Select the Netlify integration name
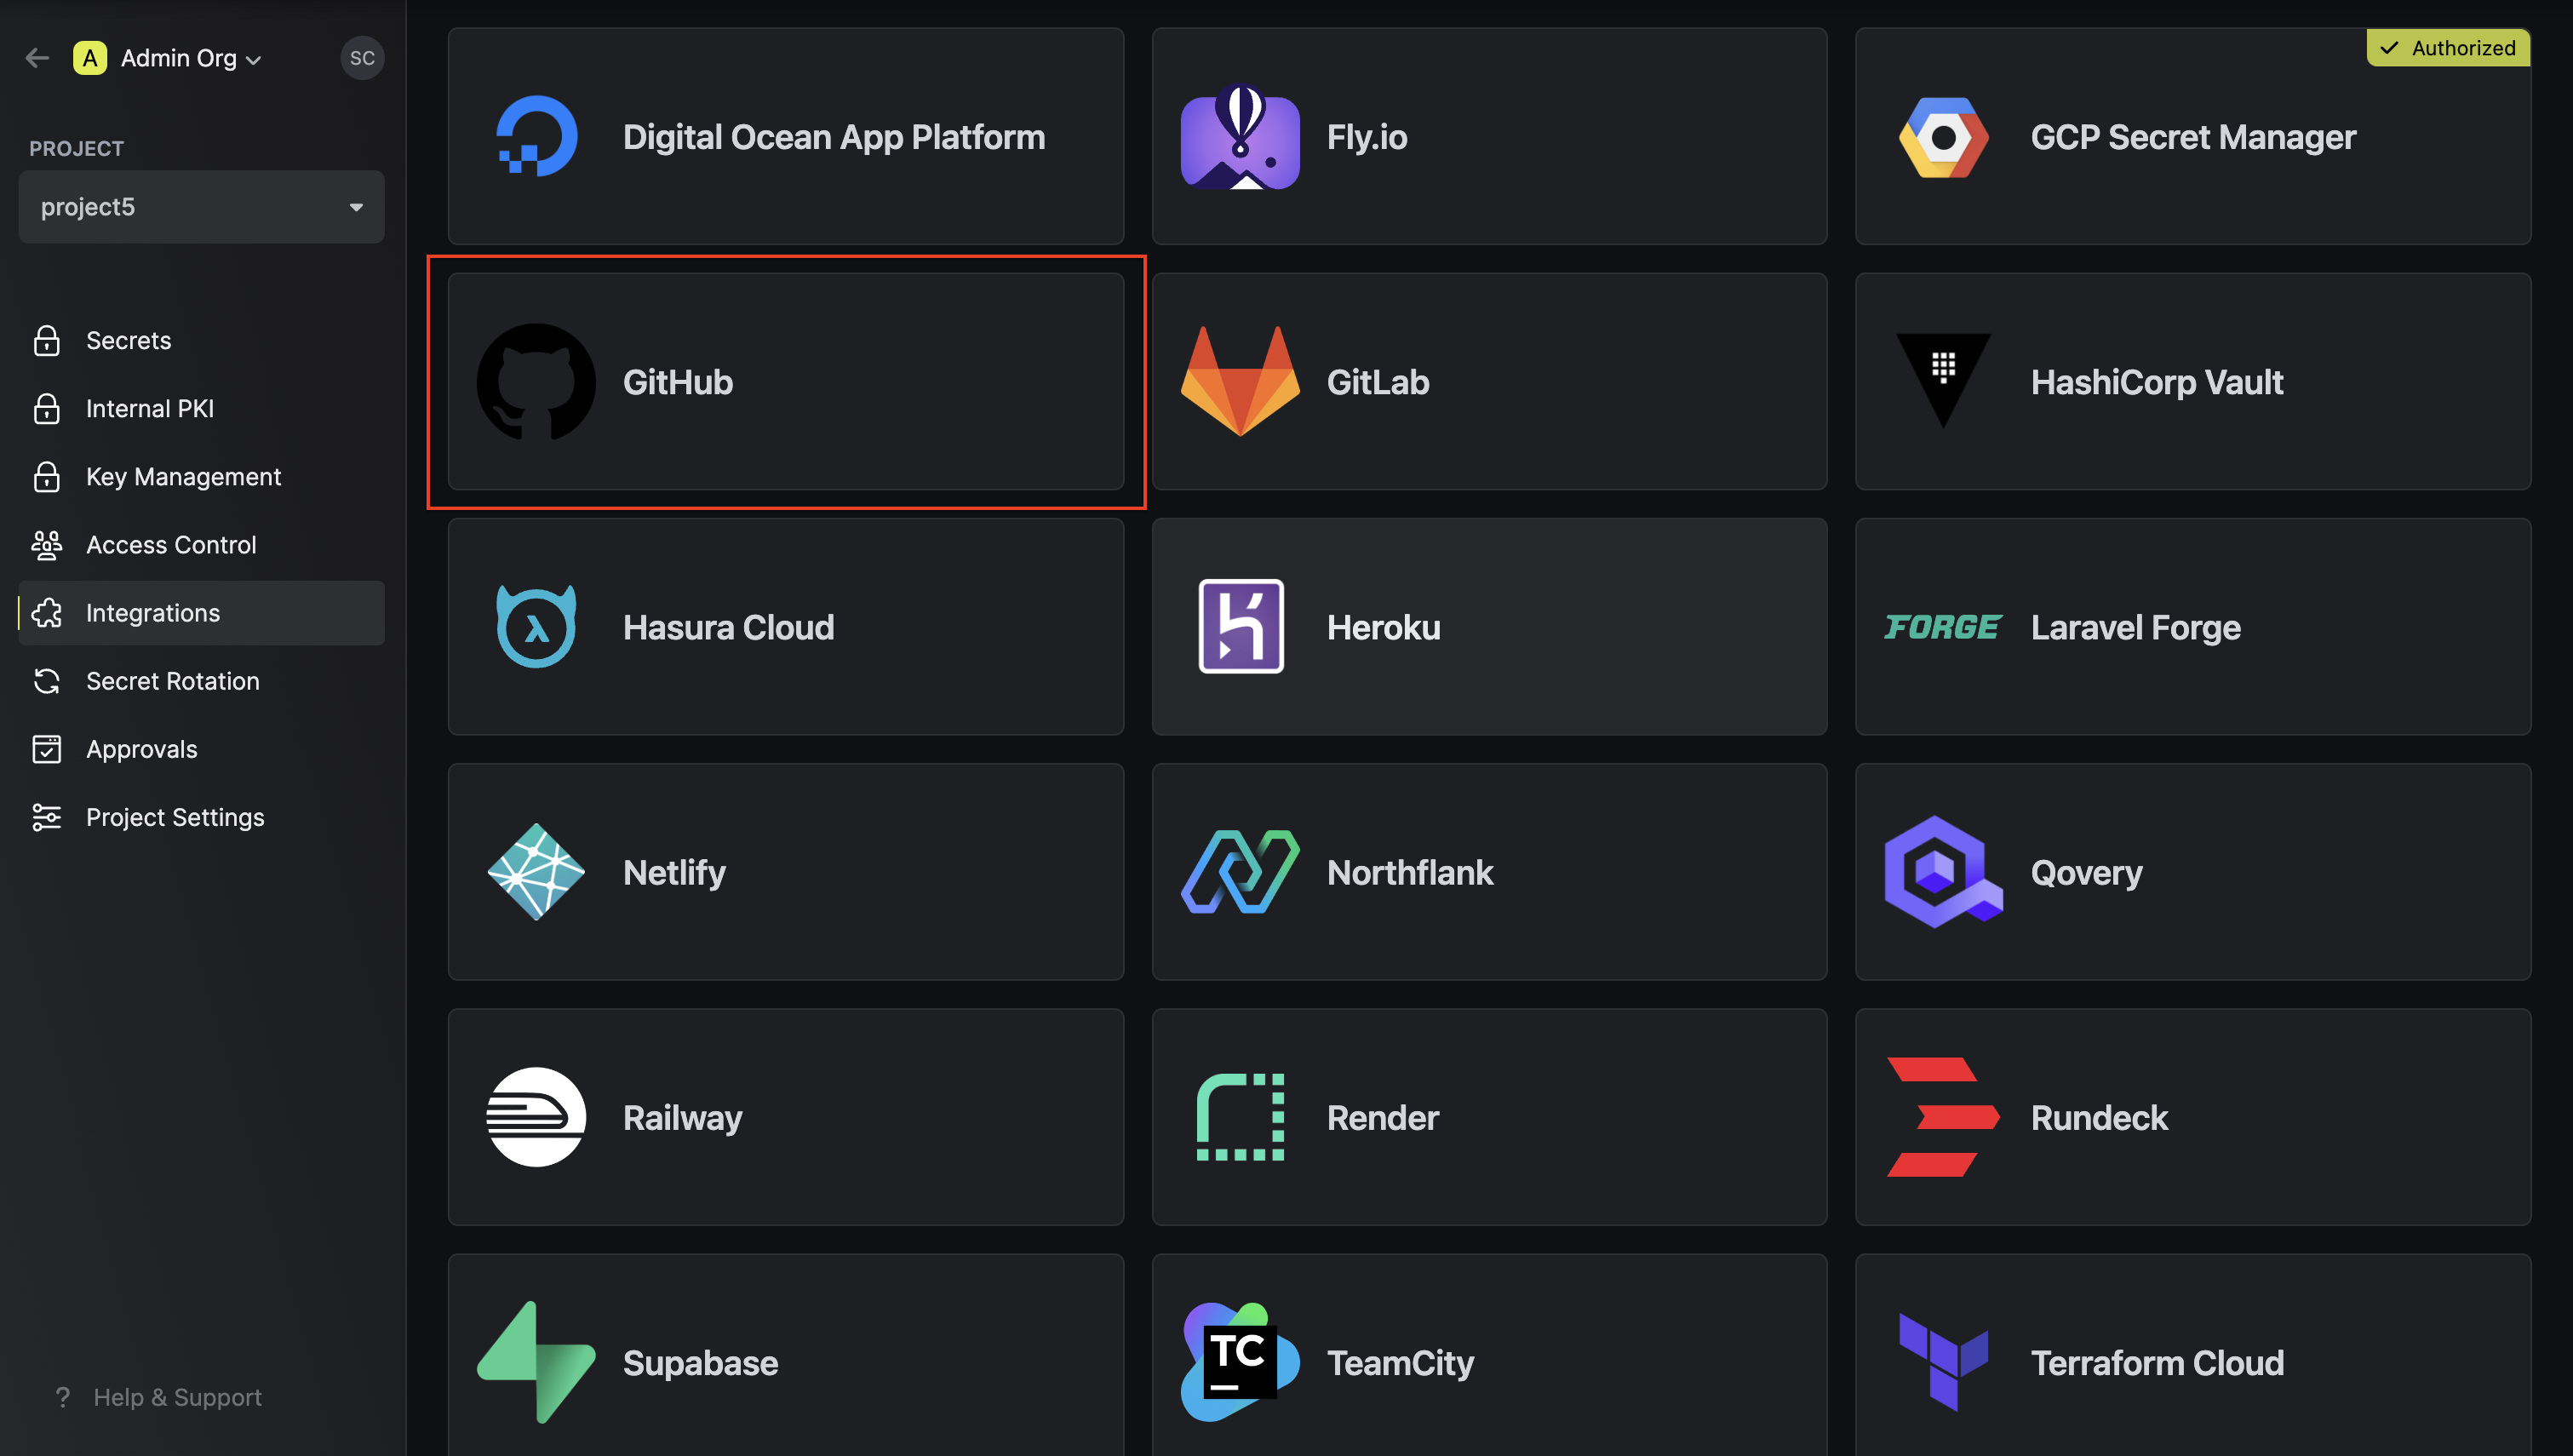The height and width of the screenshot is (1456, 2573). click(x=673, y=872)
